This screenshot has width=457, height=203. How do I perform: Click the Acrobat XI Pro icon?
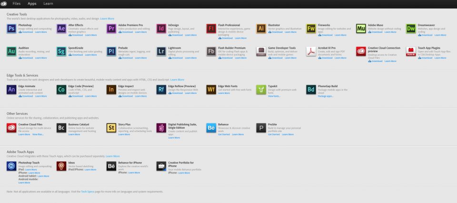coord(311,51)
